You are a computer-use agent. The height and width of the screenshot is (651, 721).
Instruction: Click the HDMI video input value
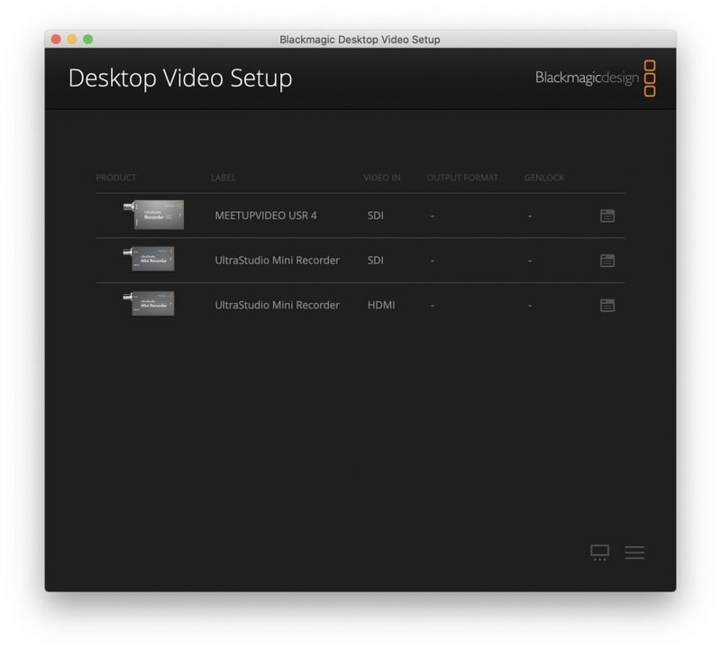pyautogui.click(x=380, y=306)
